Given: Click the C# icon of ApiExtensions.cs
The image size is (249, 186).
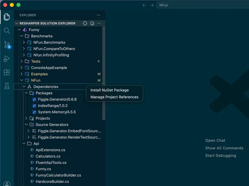Looking at the screenshot, I should point(32,150).
